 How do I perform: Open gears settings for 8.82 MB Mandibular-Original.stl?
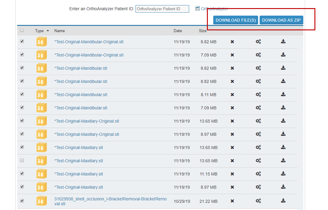pyautogui.click(x=258, y=42)
